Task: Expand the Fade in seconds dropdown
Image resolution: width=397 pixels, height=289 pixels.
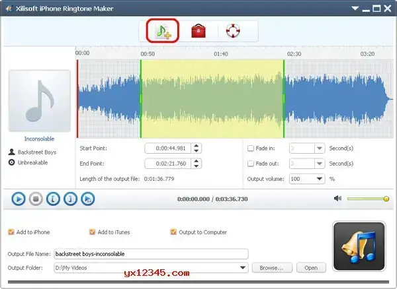Action: (x=320, y=148)
